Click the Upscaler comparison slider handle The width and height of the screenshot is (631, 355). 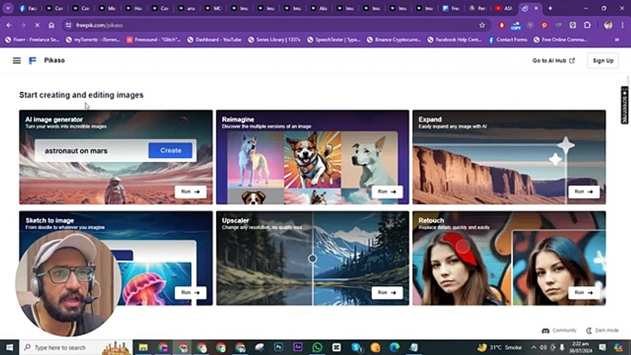point(313,258)
